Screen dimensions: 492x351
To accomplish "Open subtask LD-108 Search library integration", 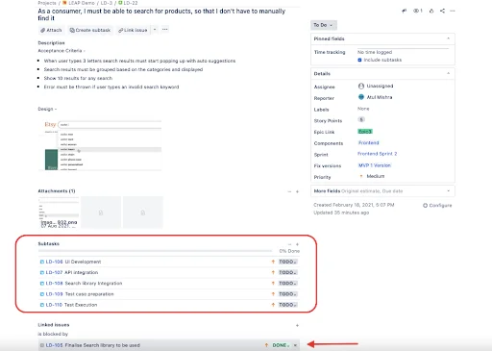I will [84, 284].
